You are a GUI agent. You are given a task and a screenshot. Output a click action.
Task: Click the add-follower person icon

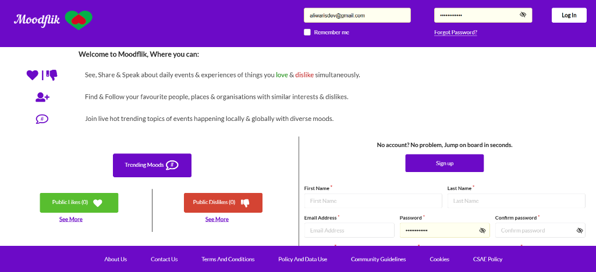coord(42,97)
